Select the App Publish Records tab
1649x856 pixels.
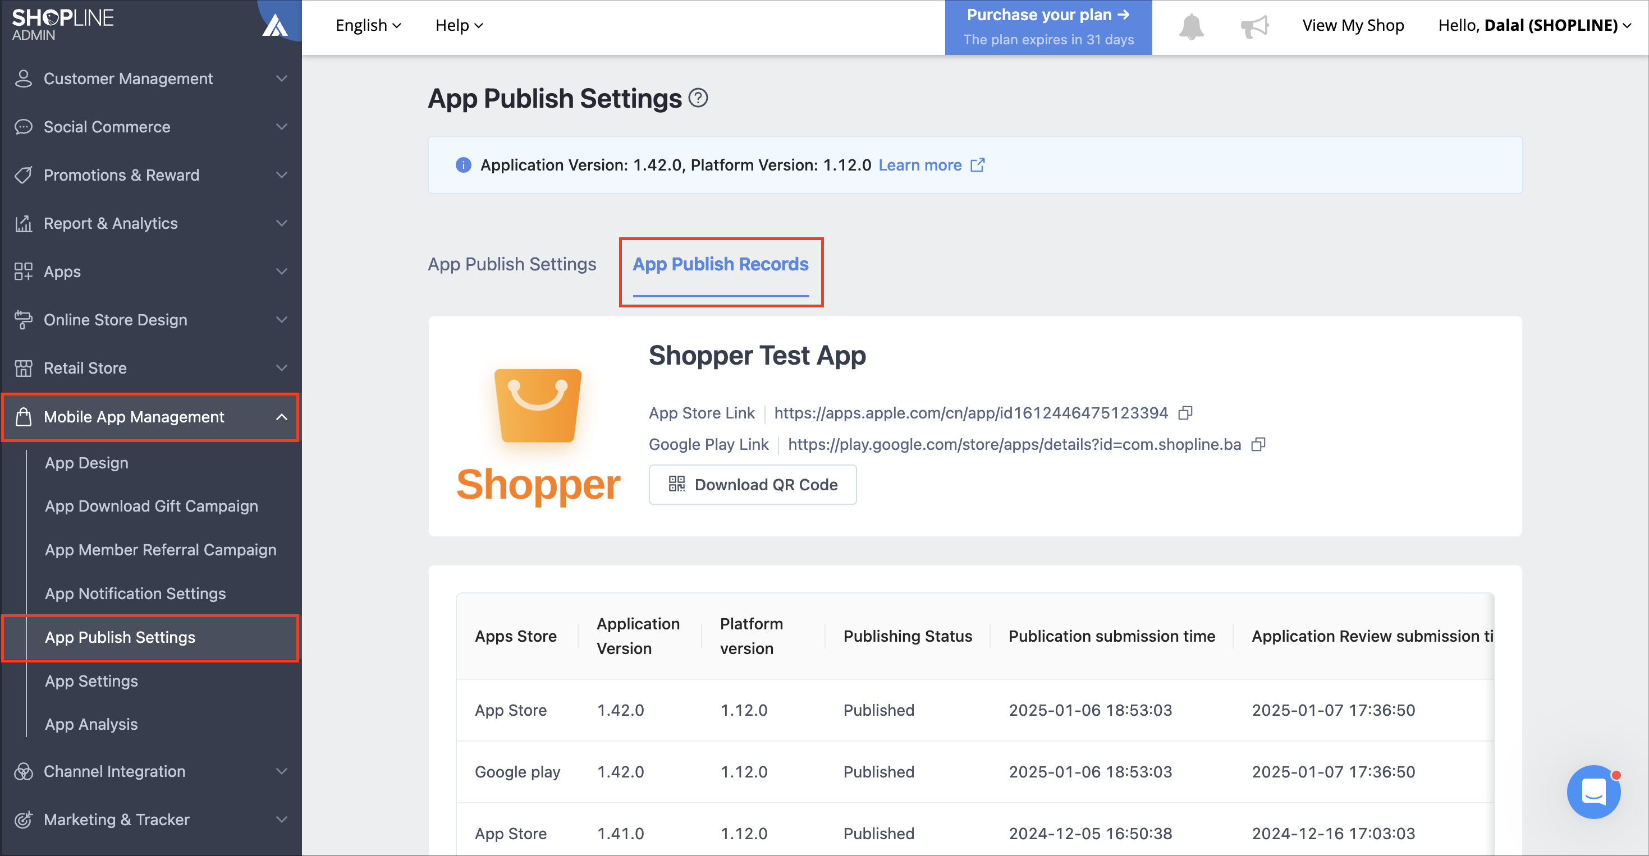pyautogui.click(x=720, y=264)
